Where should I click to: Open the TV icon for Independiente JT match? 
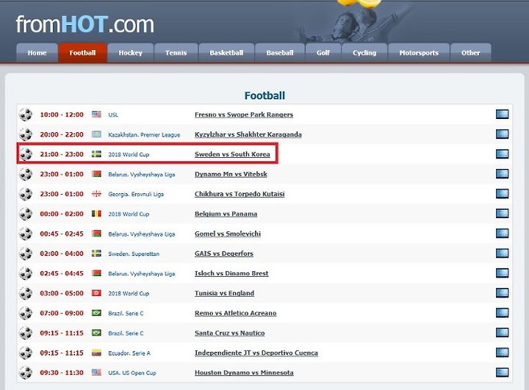[503, 353]
